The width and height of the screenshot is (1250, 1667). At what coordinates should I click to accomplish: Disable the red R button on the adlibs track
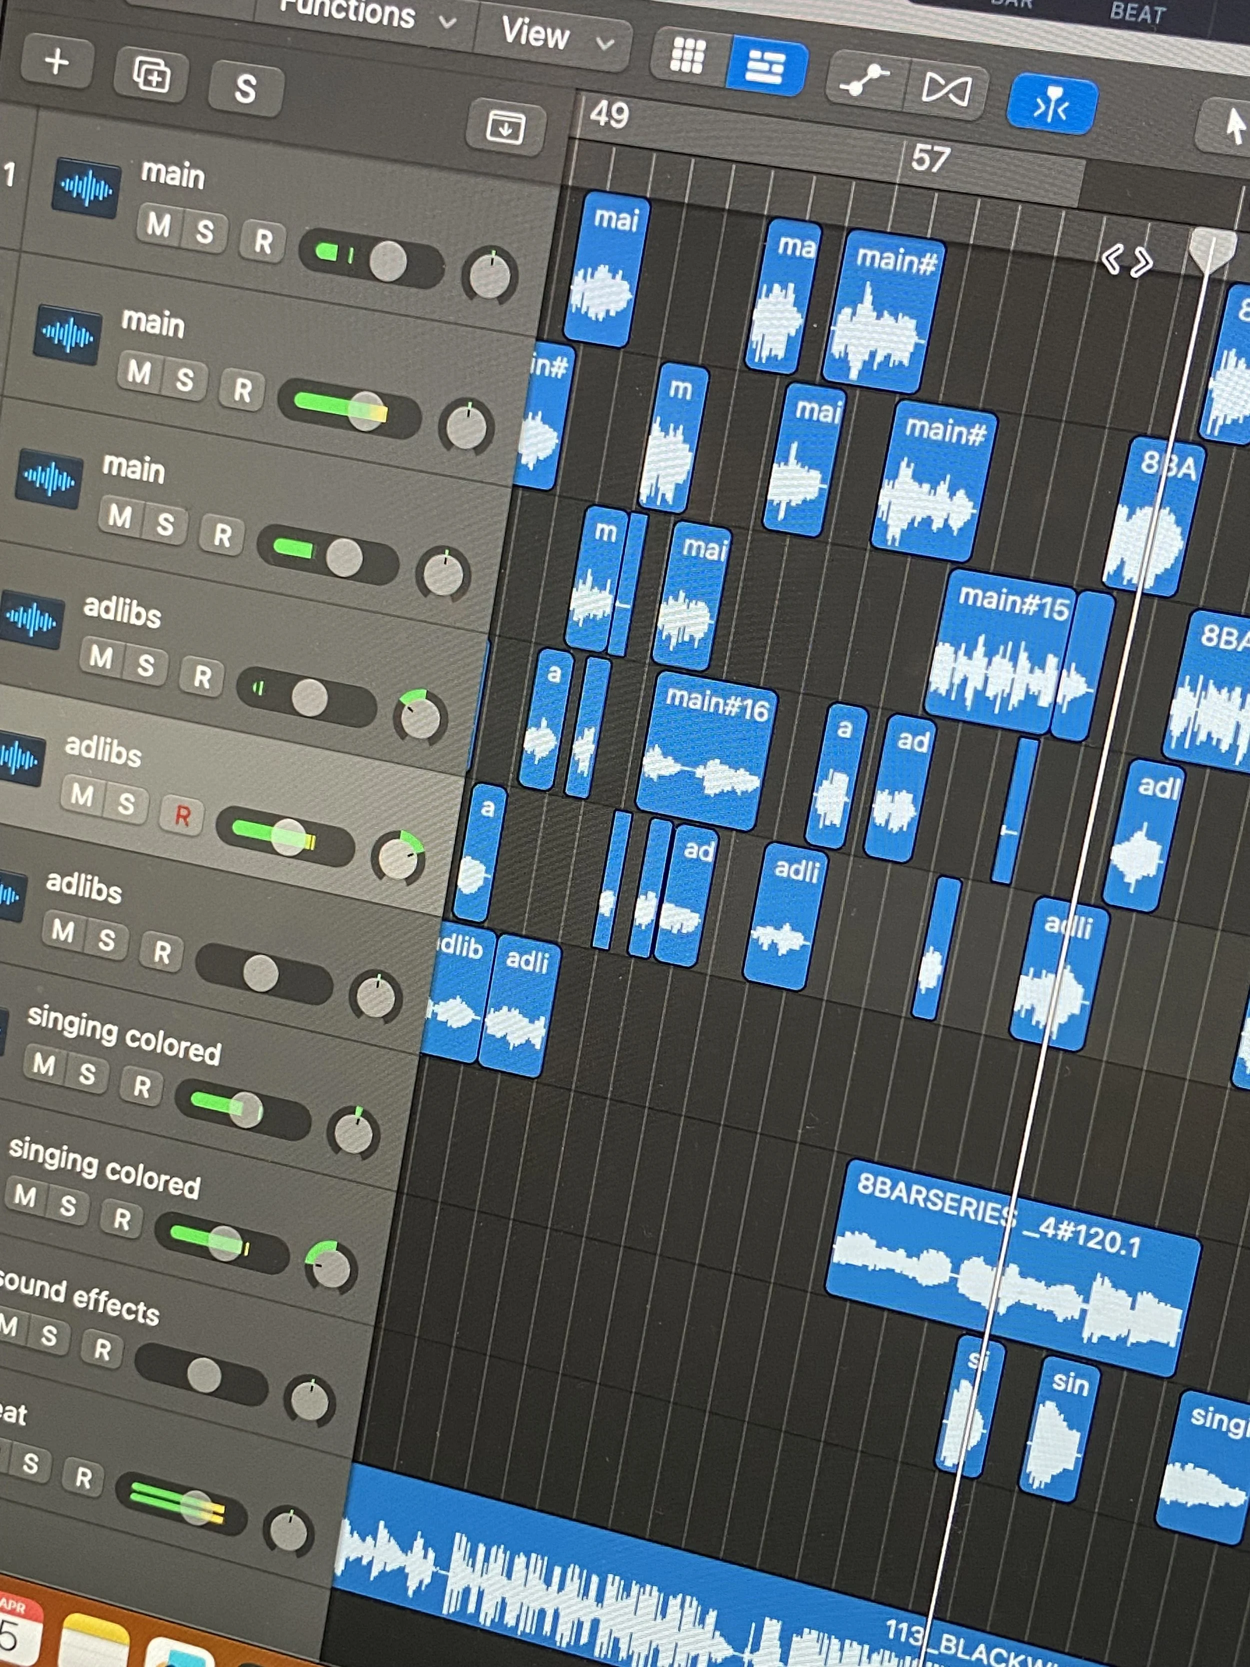click(x=181, y=815)
